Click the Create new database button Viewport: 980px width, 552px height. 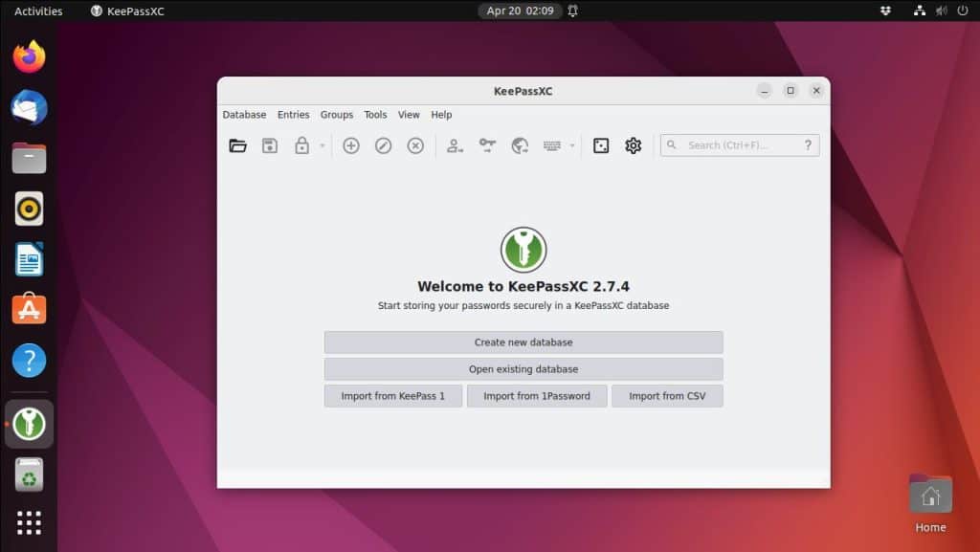tap(523, 342)
